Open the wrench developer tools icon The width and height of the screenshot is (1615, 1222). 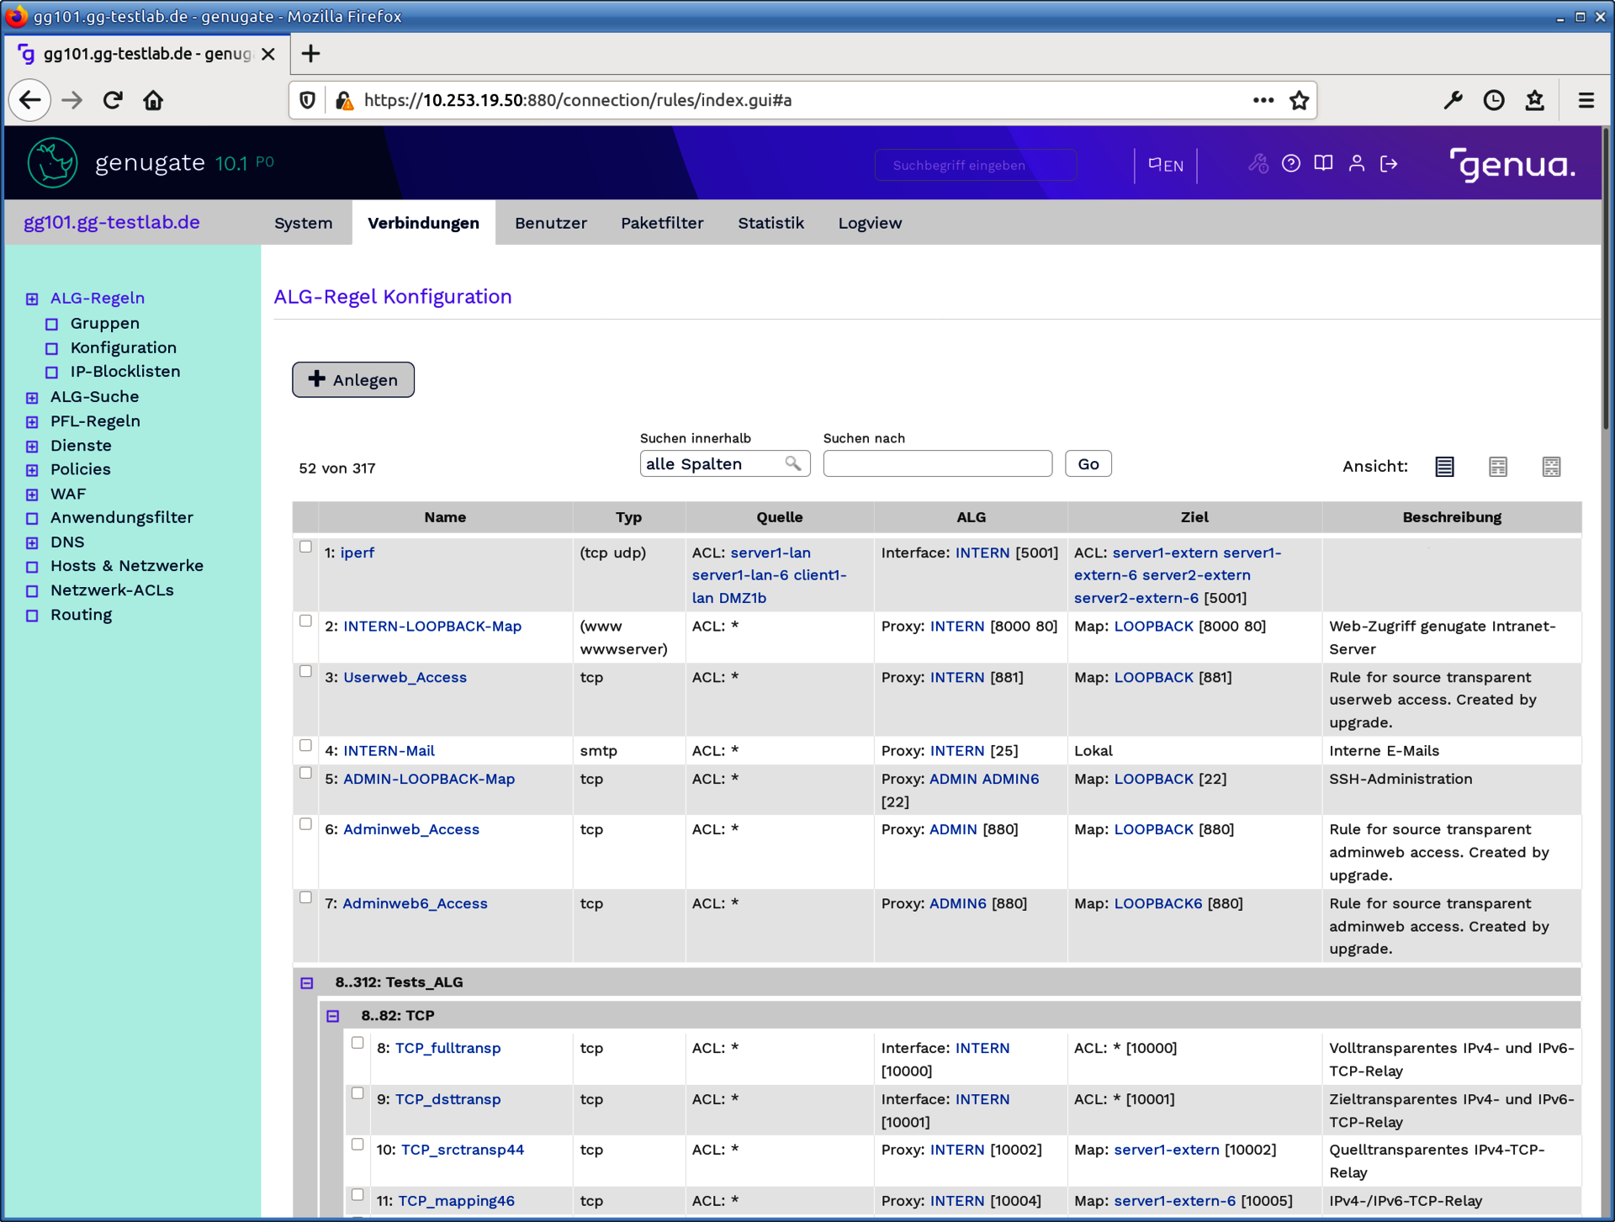point(1453,100)
